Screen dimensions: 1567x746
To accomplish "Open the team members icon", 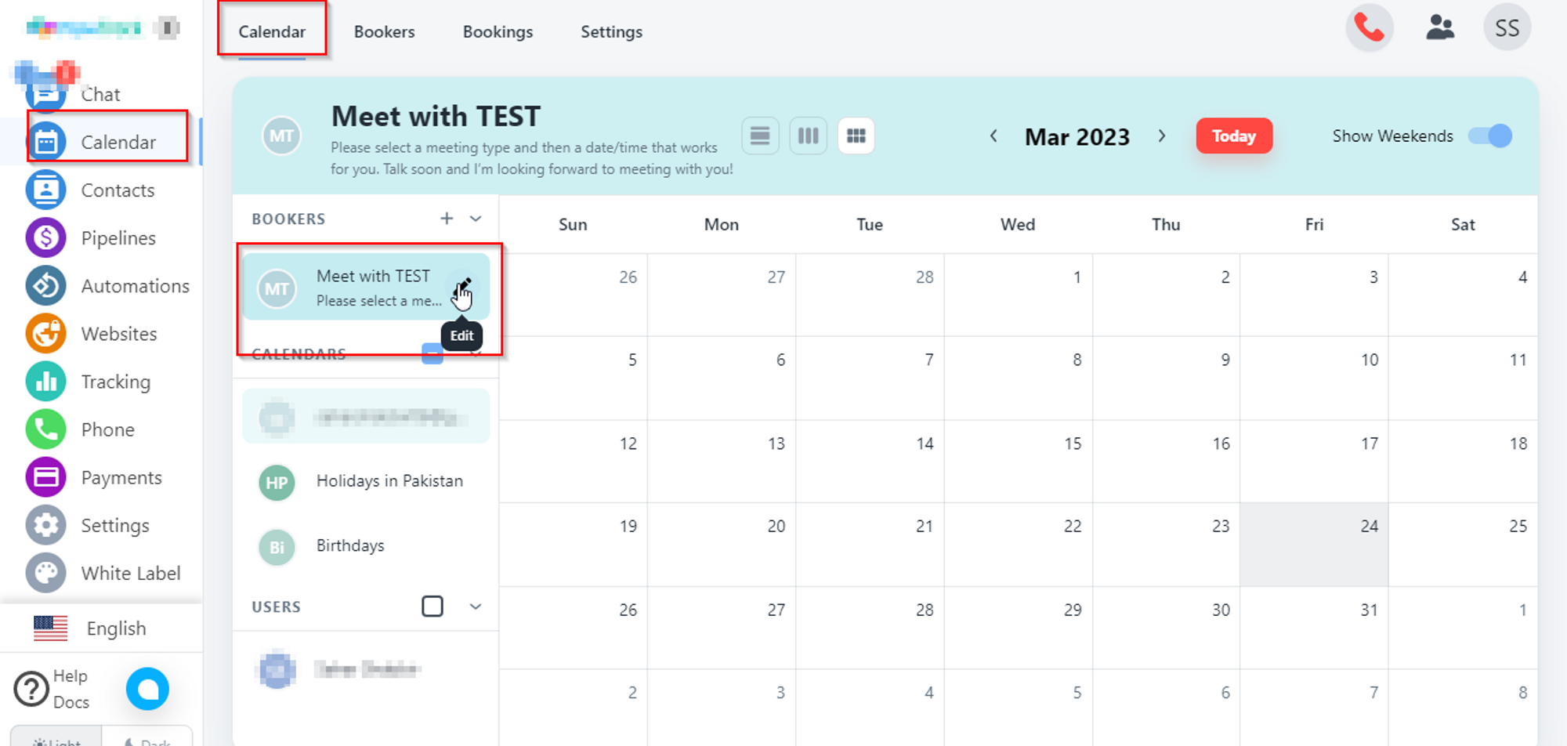I will (1439, 28).
